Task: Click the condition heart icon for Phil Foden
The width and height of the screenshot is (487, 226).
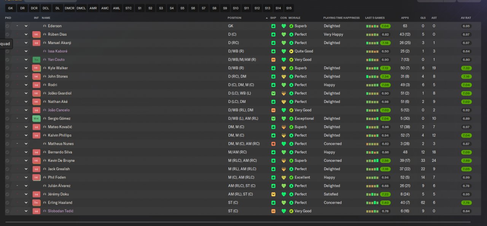Action: [283, 177]
